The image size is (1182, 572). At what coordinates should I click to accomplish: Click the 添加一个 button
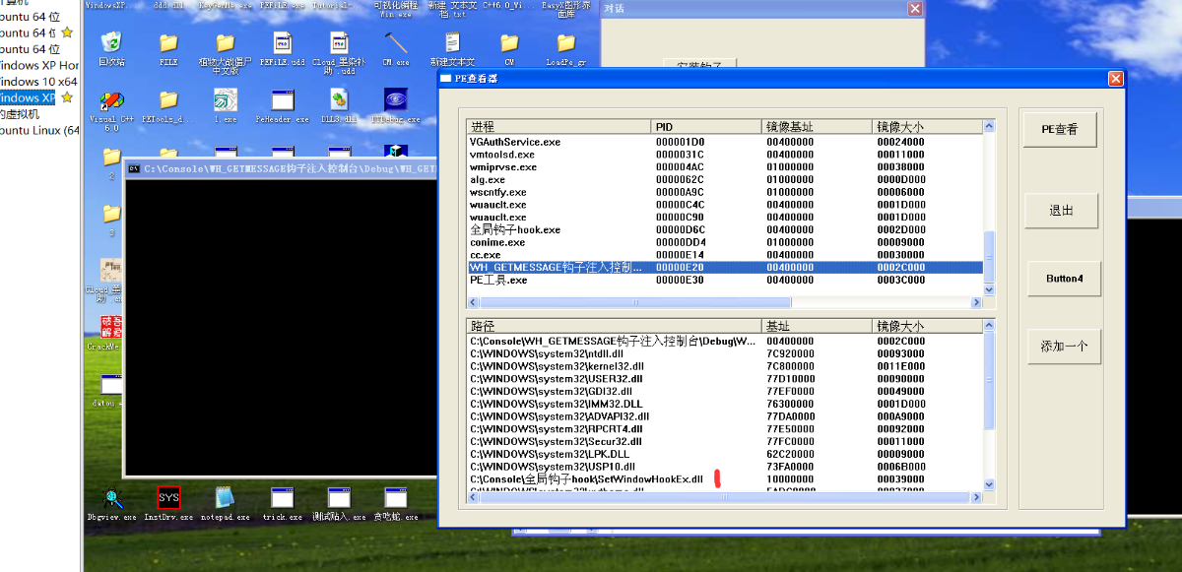(x=1064, y=347)
